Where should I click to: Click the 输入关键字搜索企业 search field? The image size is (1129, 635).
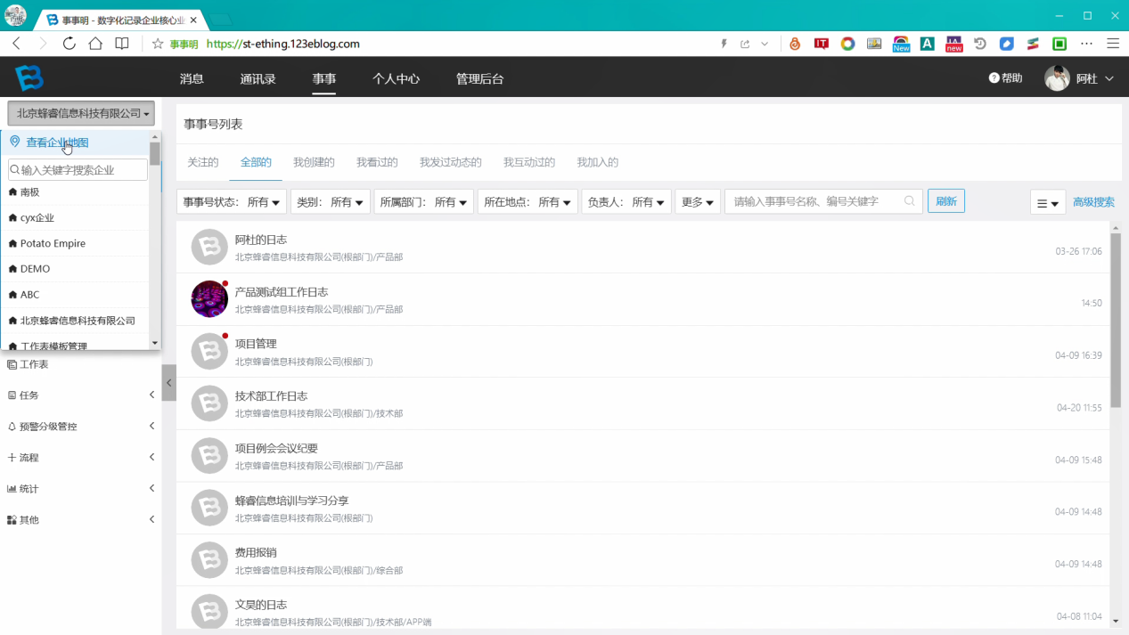tap(78, 169)
